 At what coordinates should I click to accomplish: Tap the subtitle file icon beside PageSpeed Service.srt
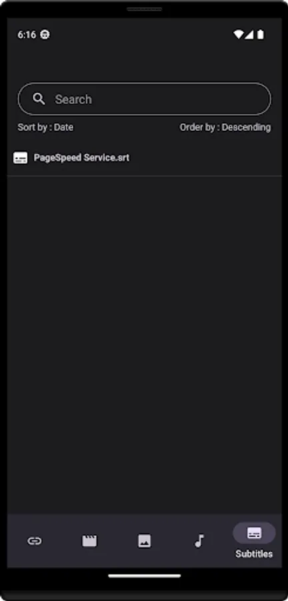coord(20,158)
